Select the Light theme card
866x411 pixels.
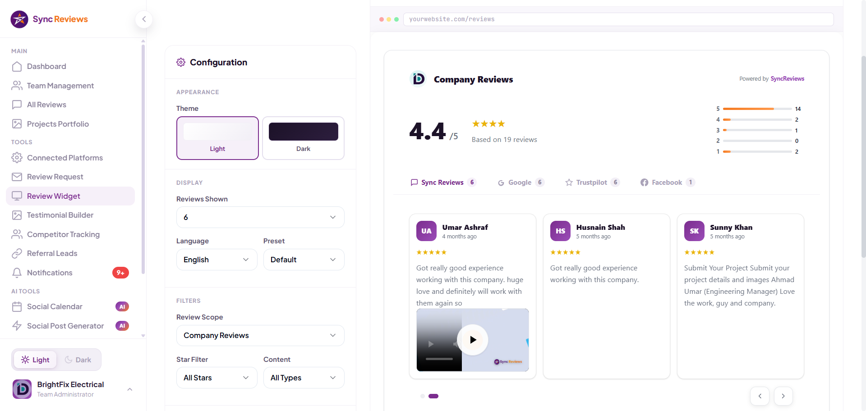pos(217,138)
